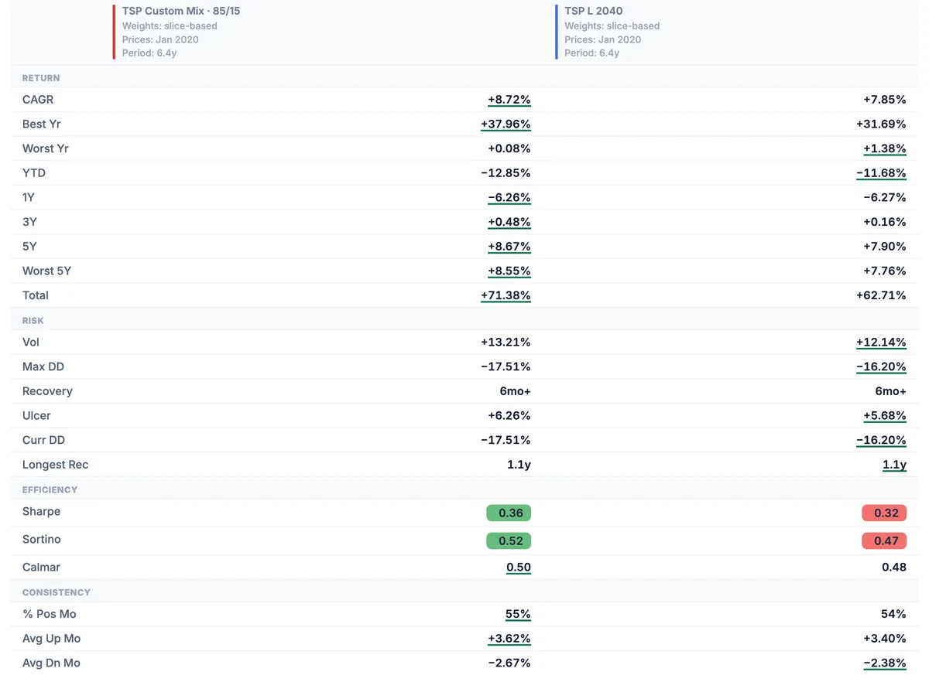Click the CAGR row label
Screen dimensions: 929x675
tap(38, 100)
